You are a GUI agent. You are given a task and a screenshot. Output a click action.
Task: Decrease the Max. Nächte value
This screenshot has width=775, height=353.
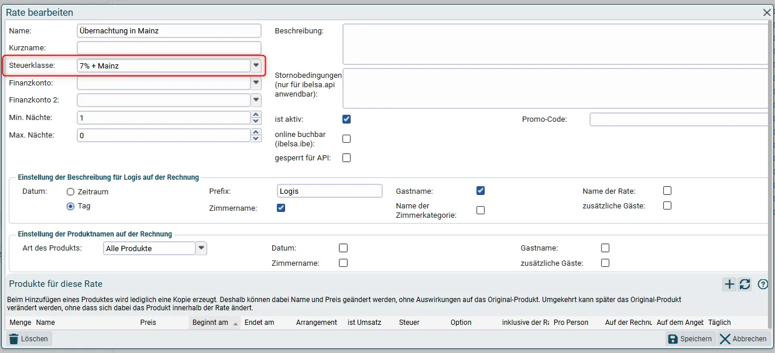click(x=256, y=139)
